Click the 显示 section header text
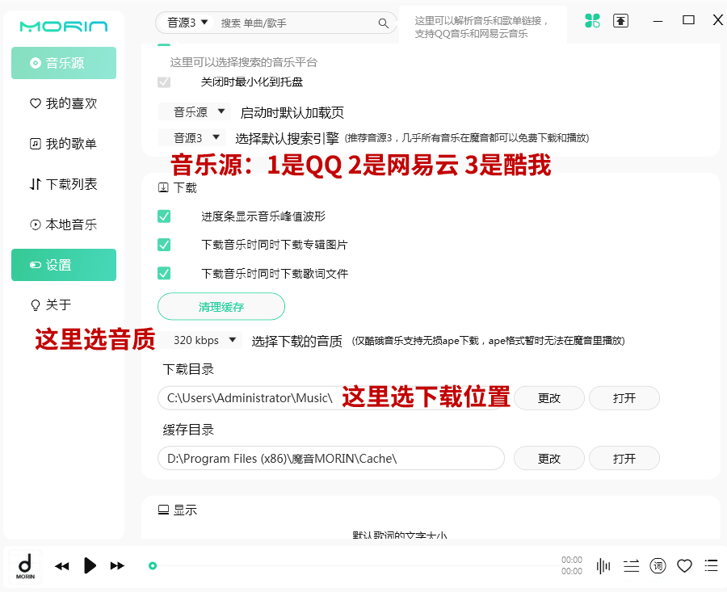Image resolution: width=727 pixels, height=592 pixels. tap(185, 510)
